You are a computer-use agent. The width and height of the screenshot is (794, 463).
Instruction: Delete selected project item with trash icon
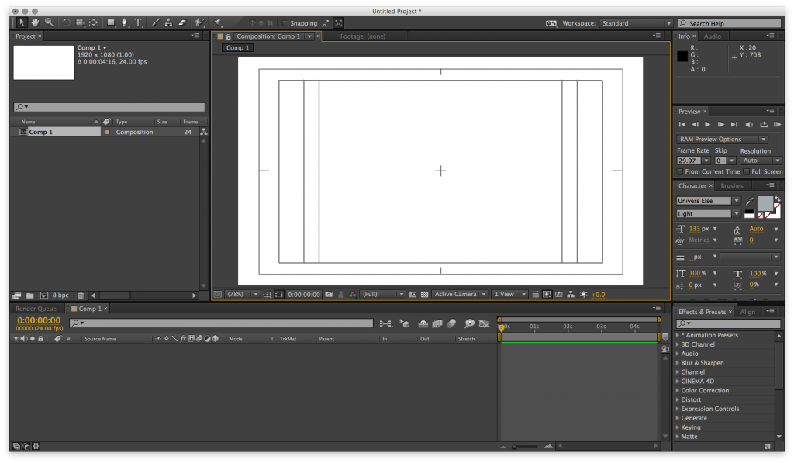(81, 295)
